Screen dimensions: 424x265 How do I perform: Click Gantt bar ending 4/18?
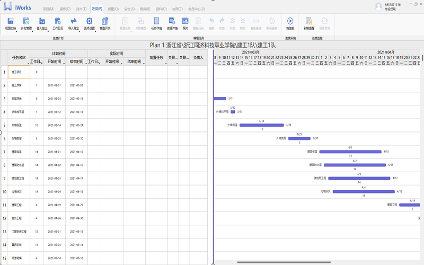point(364,191)
